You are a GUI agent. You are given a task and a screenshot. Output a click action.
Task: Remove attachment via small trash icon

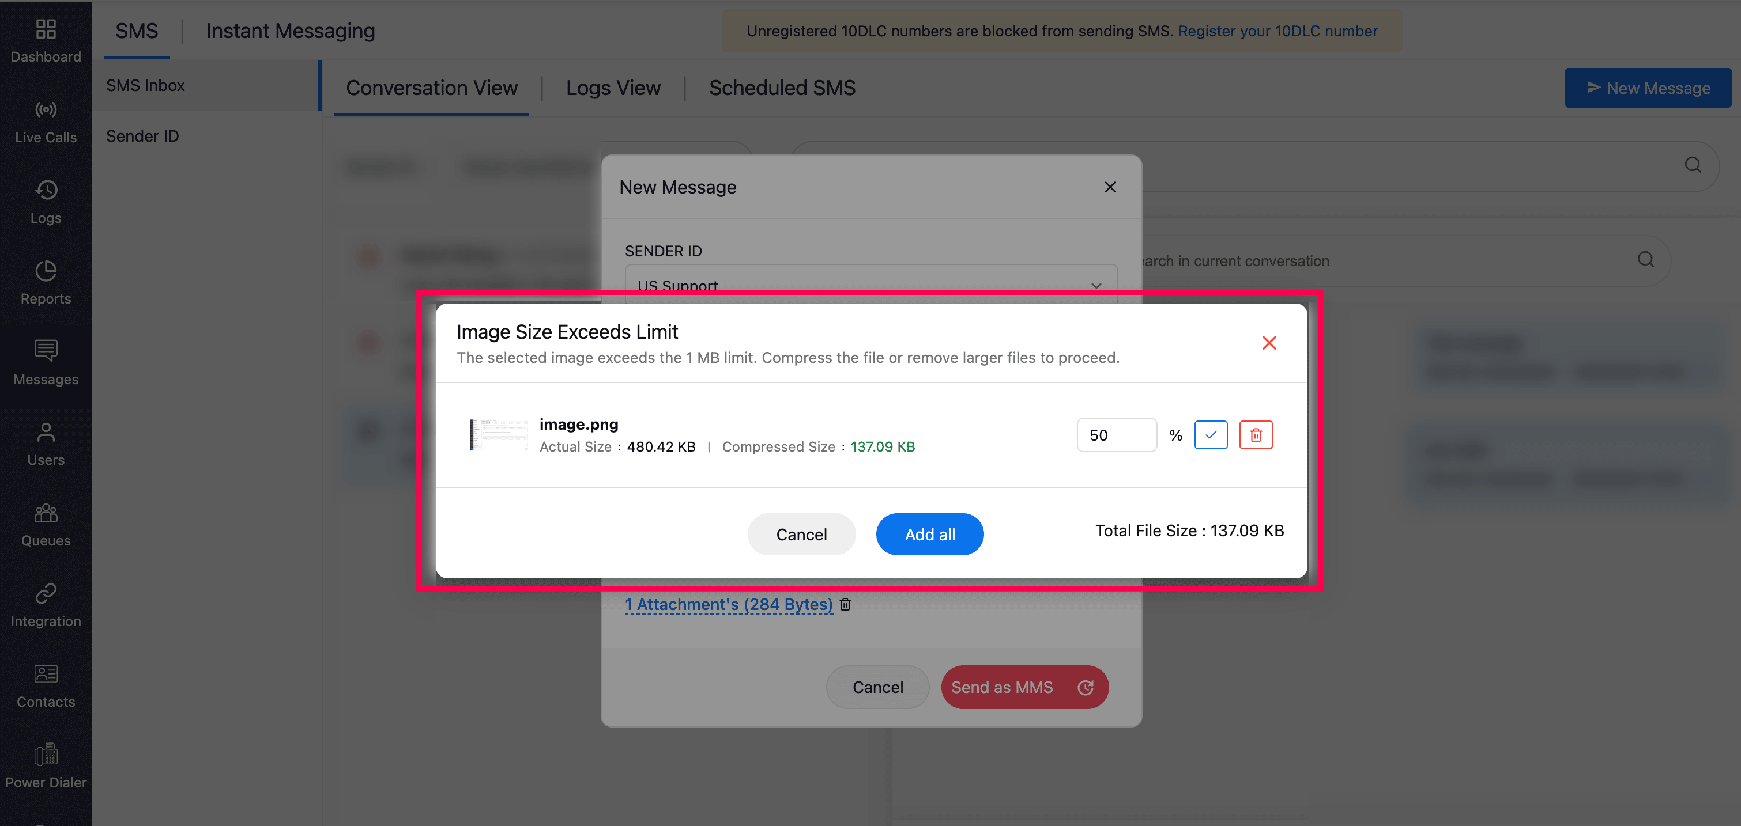click(845, 604)
